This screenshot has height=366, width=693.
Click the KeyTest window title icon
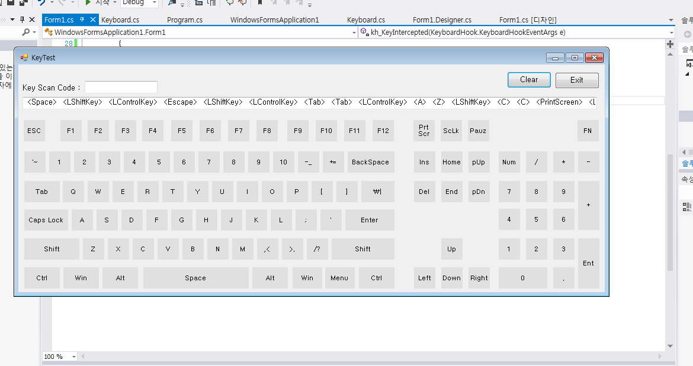[24, 57]
